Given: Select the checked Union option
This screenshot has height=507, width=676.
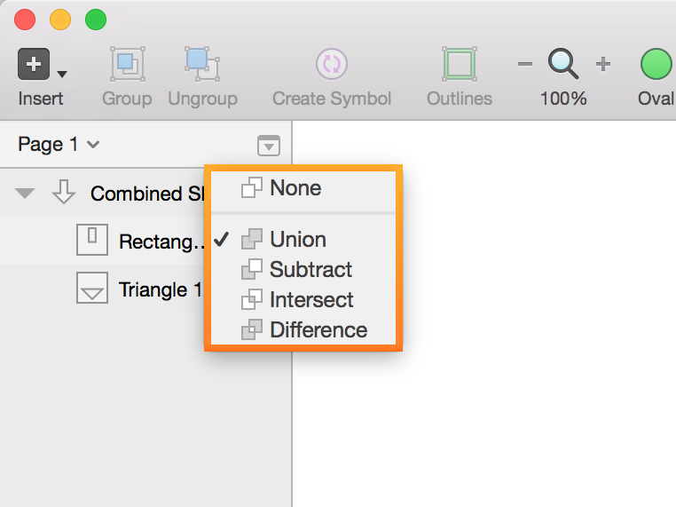Looking at the screenshot, I should point(298,240).
